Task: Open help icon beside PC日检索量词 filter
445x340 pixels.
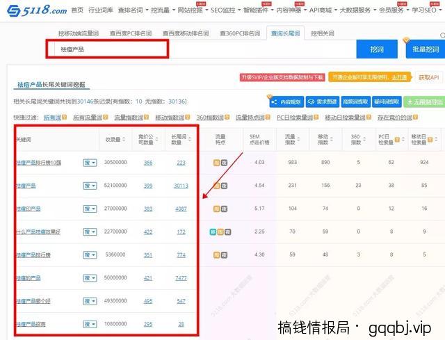Action: pyautogui.click(x=316, y=117)
